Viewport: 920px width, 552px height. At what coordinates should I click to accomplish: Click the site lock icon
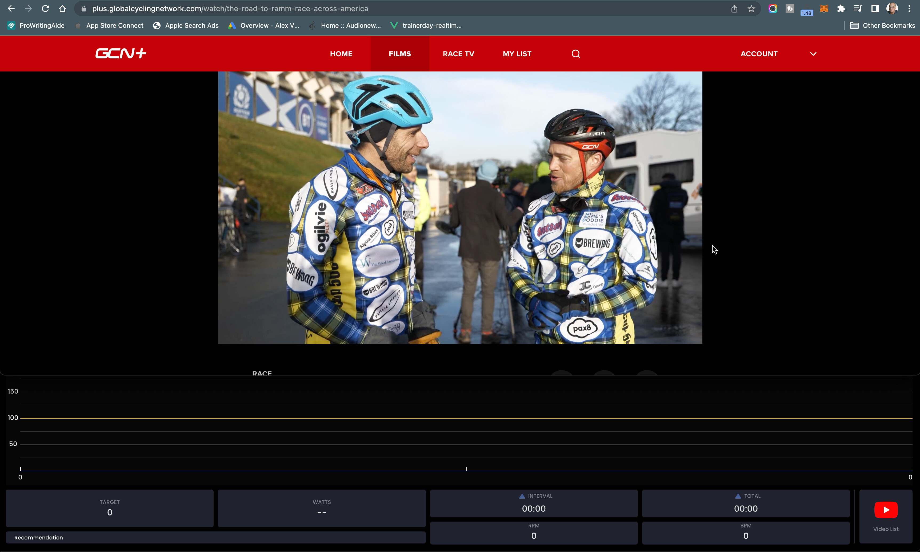[84, 9]
